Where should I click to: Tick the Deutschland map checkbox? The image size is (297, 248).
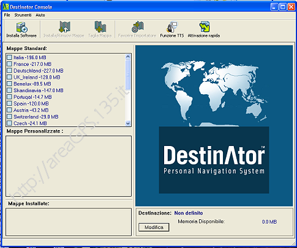9,71
